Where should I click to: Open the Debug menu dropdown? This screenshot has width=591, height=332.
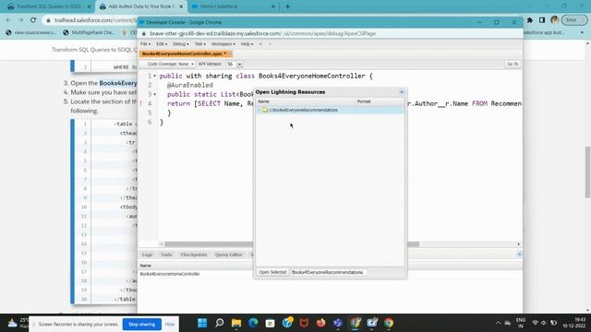click(x=181, y=44)
